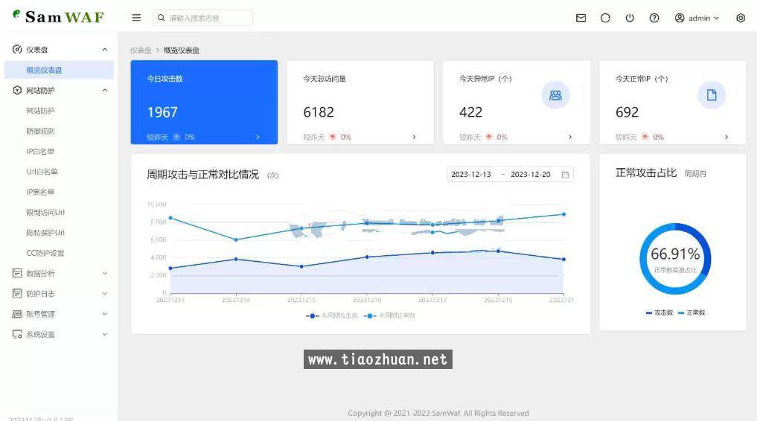The image size is (757, 421).
Task: Expand the 防护日志 menu chevron
Action: (x=105, y=293)
